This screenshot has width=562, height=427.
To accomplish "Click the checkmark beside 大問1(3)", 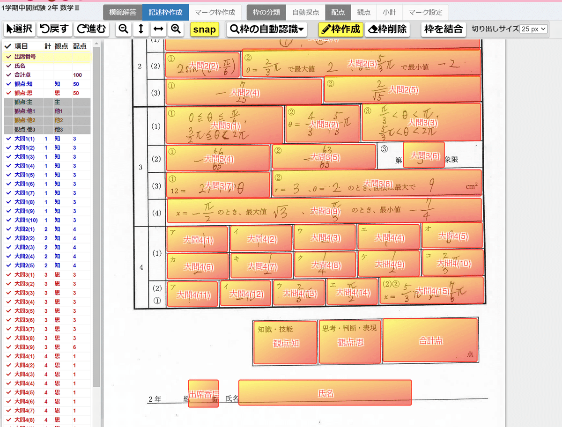I will [x=8, y=157].
